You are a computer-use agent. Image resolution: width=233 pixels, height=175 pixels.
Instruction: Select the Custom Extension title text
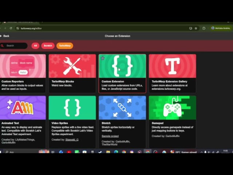point(113,82)
